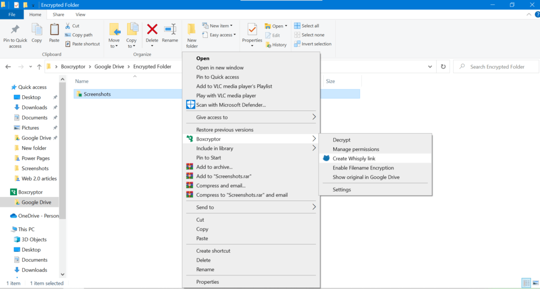
Task: Click Select all in ribbon
Action: coord(306,26)
